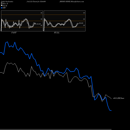Select the 'Slow D' legend label

tap(5, 4)
